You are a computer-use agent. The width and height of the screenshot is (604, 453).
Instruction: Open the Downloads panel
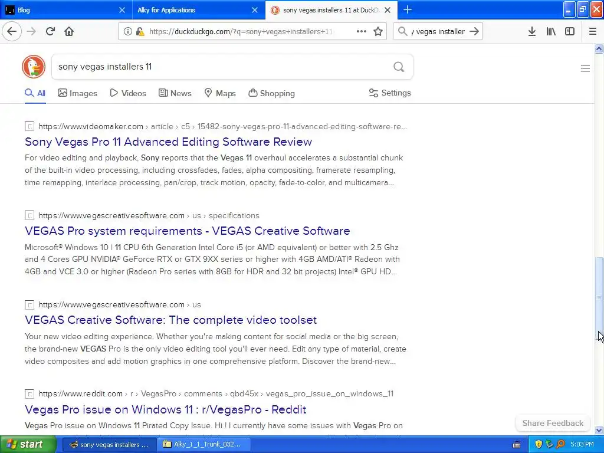pos(532,31)
